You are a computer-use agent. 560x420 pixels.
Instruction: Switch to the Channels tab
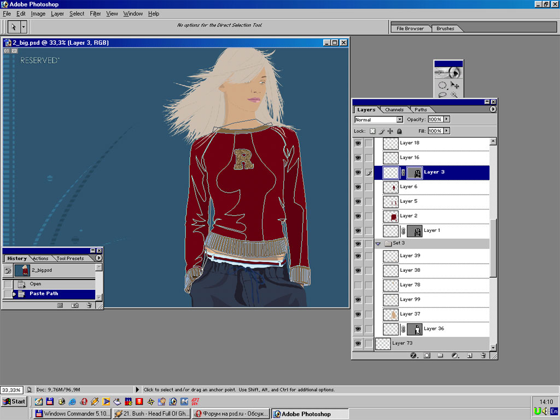(x=394, y=109)
